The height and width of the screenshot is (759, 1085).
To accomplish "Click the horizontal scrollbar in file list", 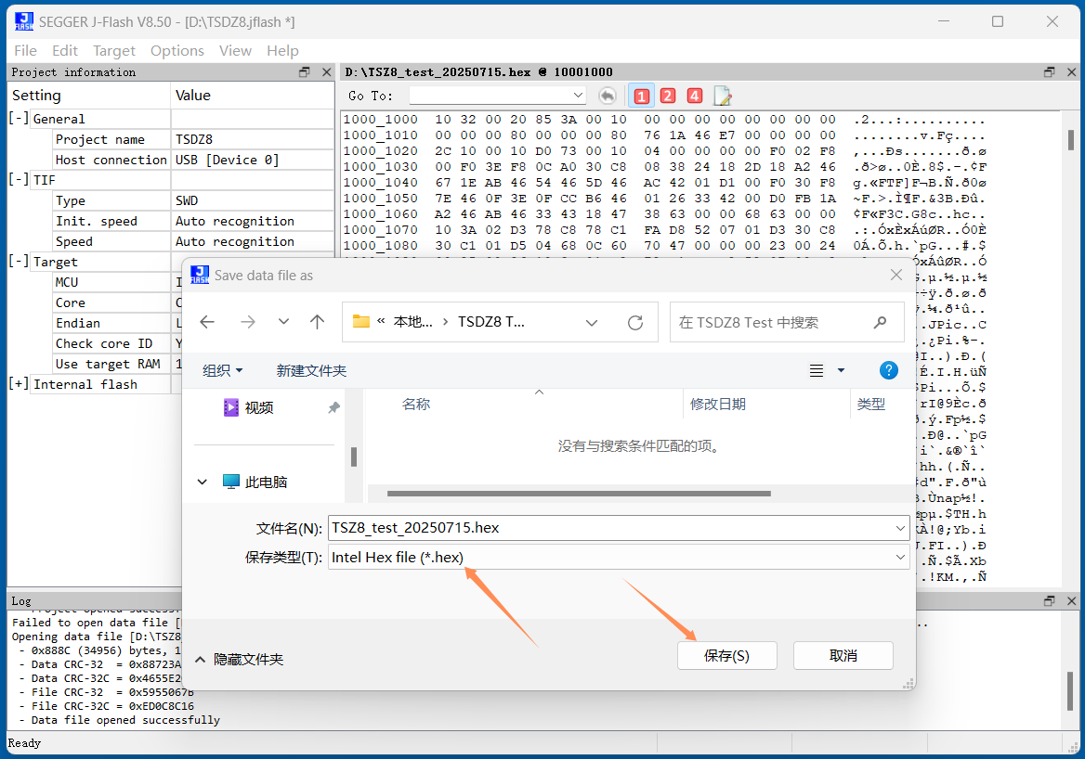I will [x=579, y=494].
